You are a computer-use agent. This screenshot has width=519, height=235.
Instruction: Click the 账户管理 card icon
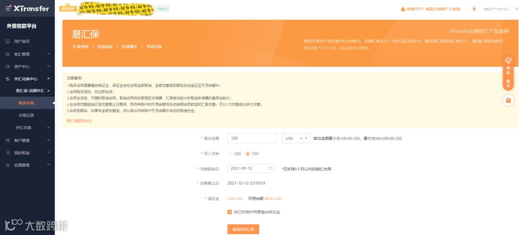8,140
